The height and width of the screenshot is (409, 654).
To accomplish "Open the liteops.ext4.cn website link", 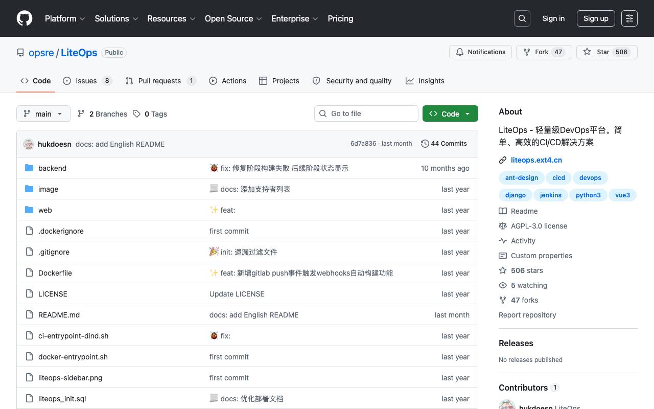I will point(536,160).
